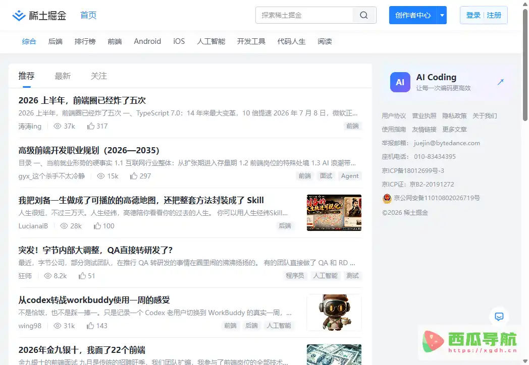Open the 刘备 map article thumbnail
The image size is (529, 365).
click(334, 213)
